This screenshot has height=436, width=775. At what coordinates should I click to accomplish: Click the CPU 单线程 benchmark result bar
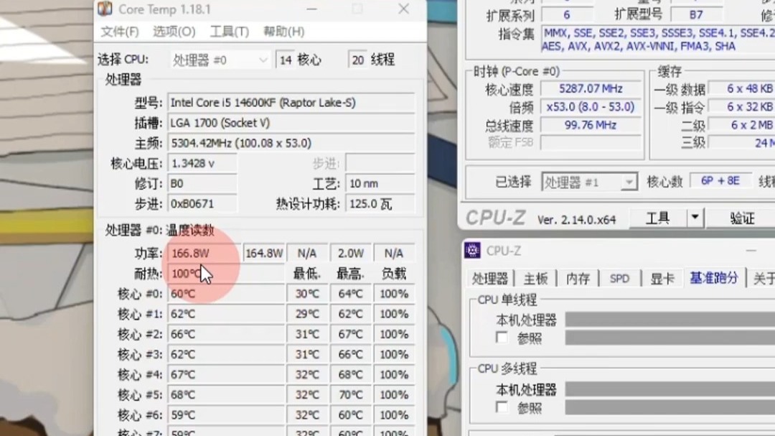point(667,318)
